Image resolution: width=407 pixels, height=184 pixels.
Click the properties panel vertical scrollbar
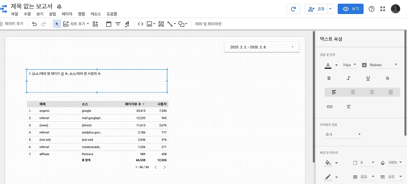click(405, 82)
